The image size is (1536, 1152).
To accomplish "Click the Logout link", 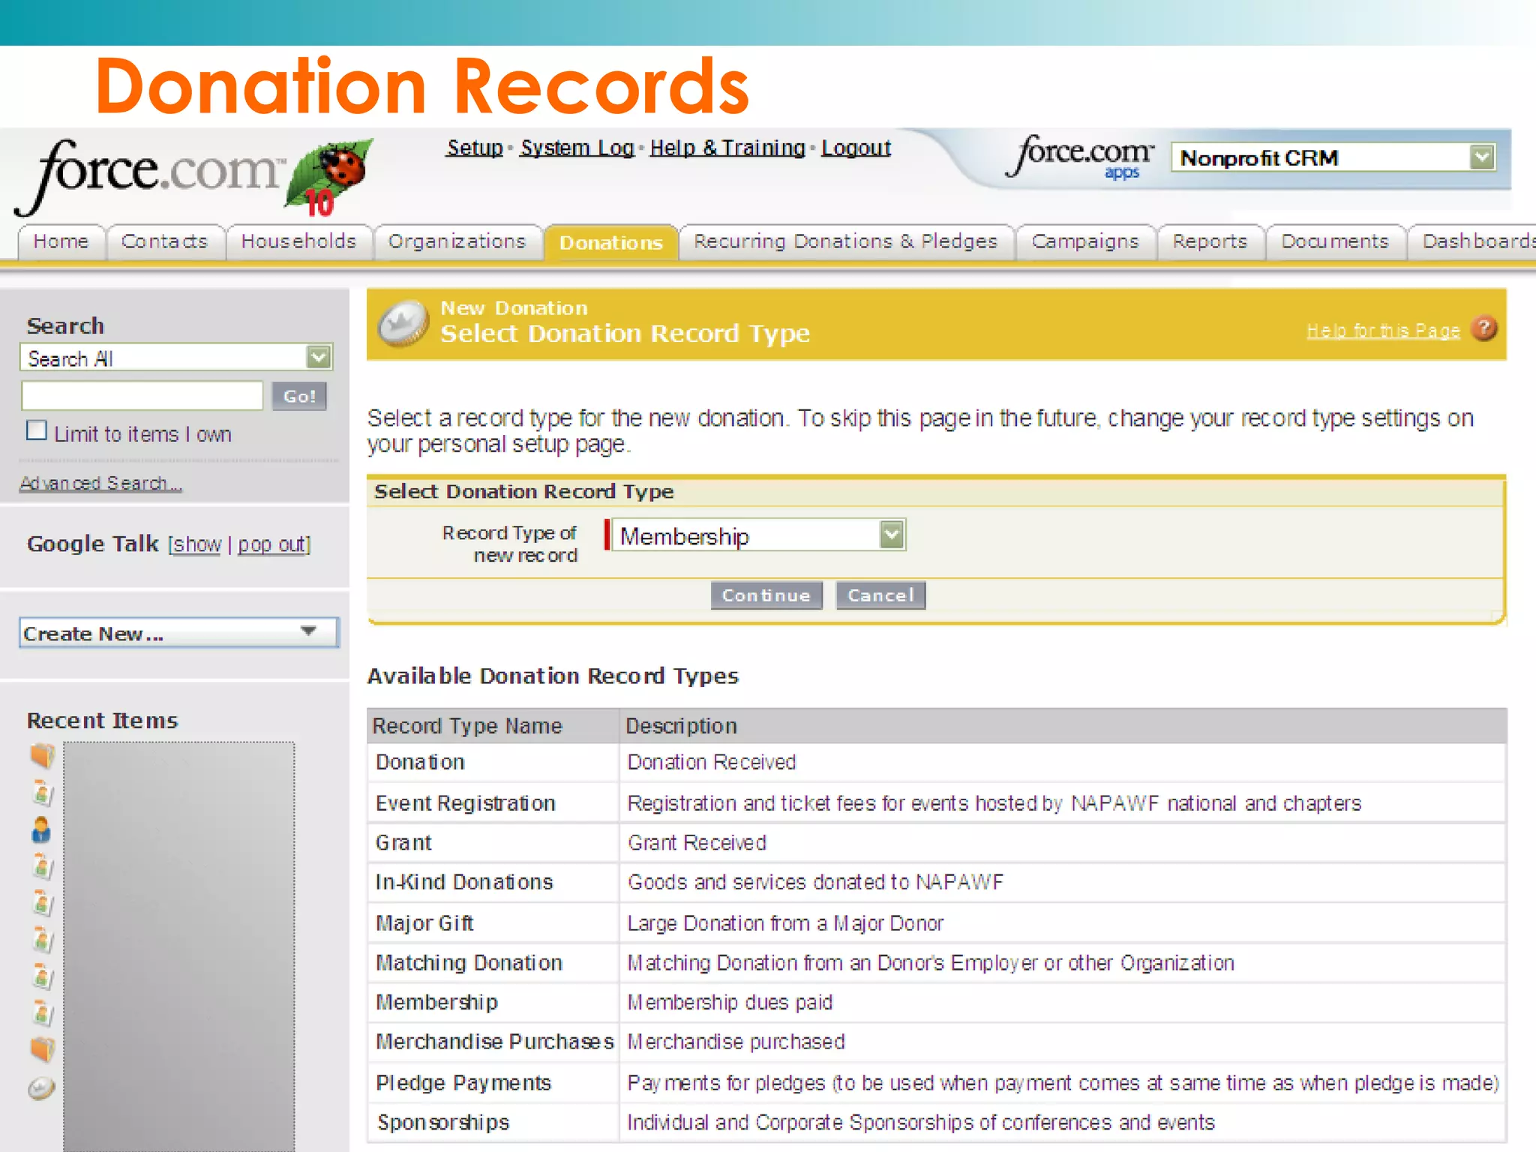I will click(856, 148).
